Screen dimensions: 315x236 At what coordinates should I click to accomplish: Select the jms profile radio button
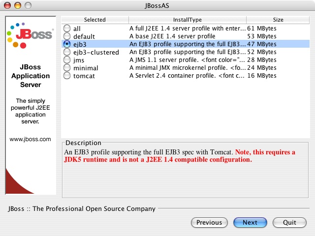pos(67,60)
